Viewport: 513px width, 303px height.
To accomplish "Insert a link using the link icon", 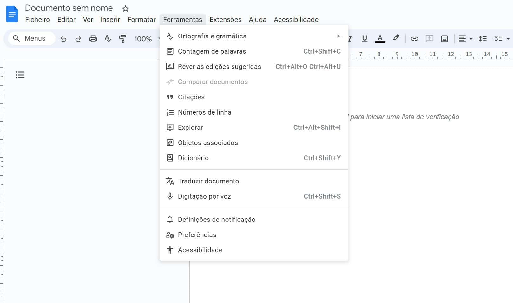I will pyautogui.click(x=413, y=38).
